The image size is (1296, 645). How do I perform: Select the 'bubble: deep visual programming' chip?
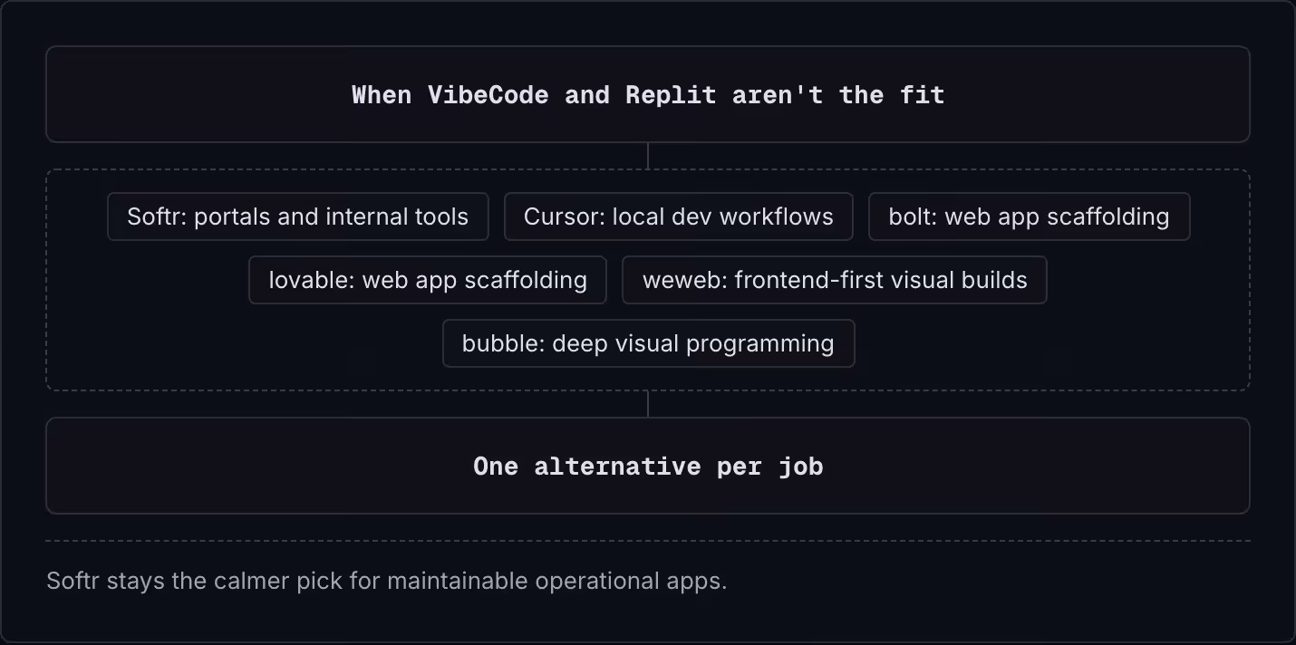[649, 343]
